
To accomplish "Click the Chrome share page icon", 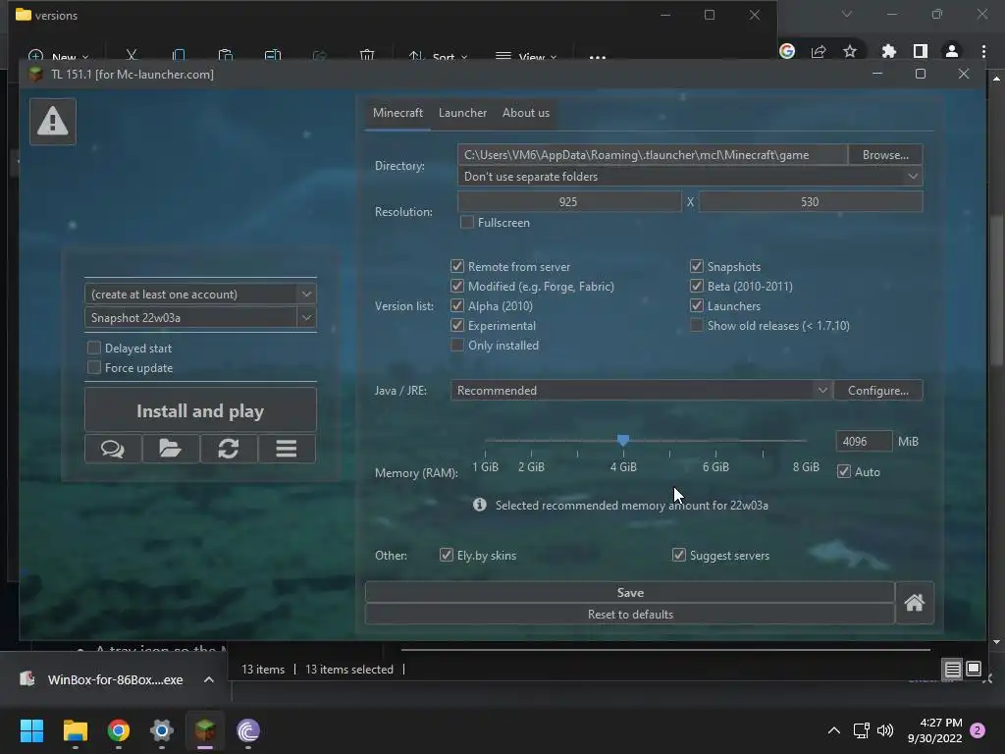I will [x=819, y=51].
